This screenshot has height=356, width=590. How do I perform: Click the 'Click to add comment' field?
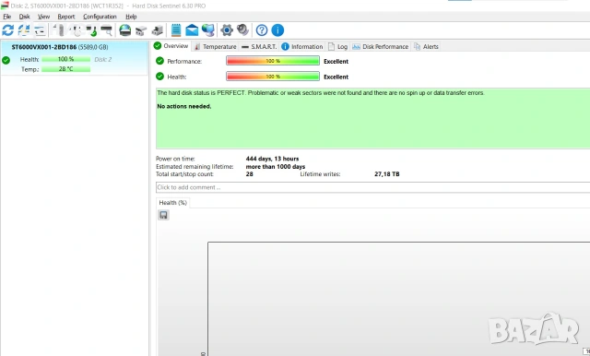[x=372, y=187]
